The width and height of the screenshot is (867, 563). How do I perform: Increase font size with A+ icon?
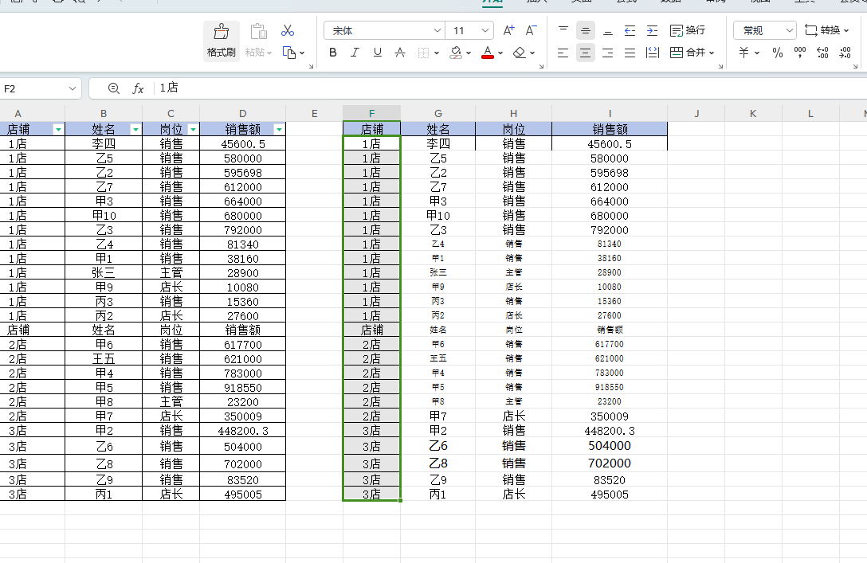[508, 30]
